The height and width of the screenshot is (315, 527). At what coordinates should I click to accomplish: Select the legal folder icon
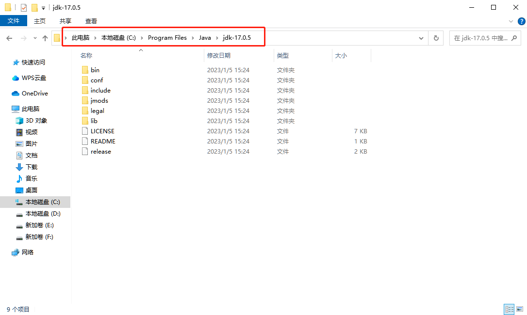[85, 110]
